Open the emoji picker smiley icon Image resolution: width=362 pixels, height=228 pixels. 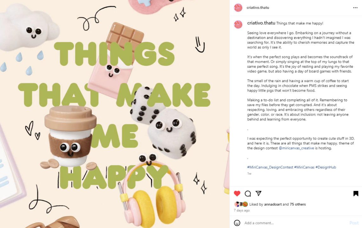pyautogui.click(x=237, y=223)
